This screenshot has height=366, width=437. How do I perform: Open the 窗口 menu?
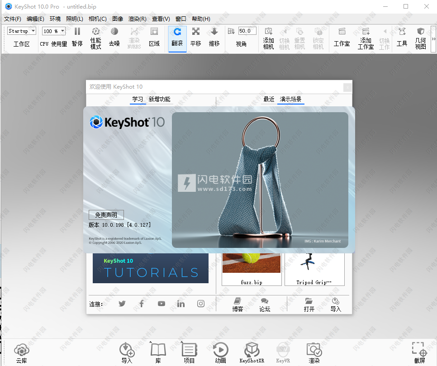tap(180, 19)
